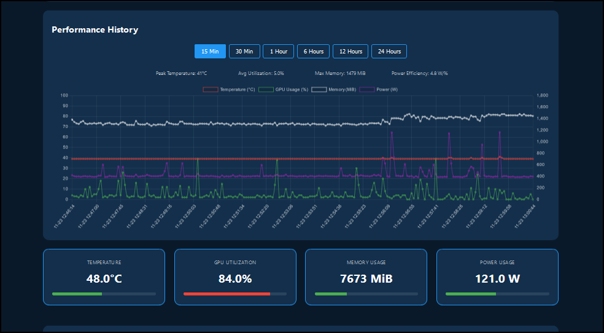604x333 pixels.
Task: Click the purple Power legend color box
Action: click(366, 90)
